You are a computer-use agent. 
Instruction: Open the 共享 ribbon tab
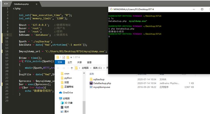point(79,62)
